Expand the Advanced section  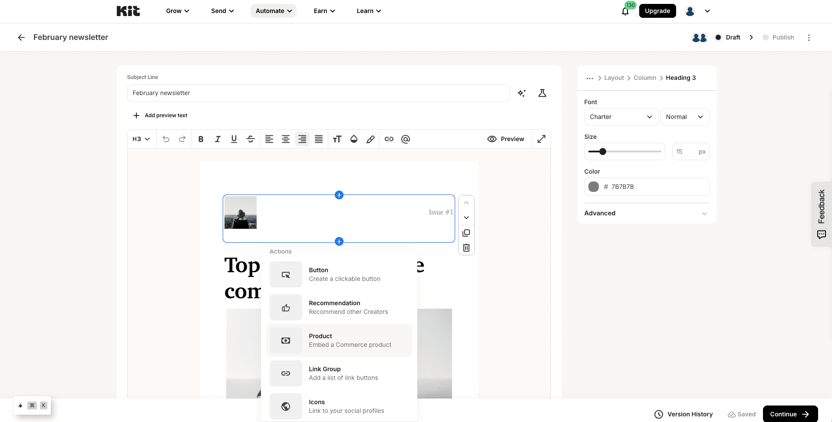point(647,213)
